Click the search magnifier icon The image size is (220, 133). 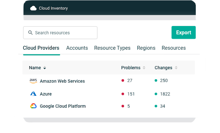coord(30,33)
